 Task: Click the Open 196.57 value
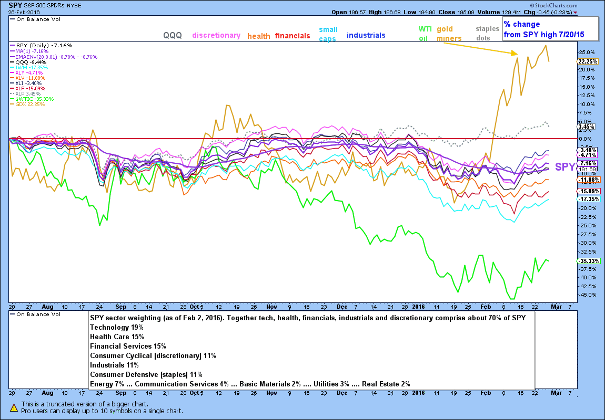(x=349, y=12)
